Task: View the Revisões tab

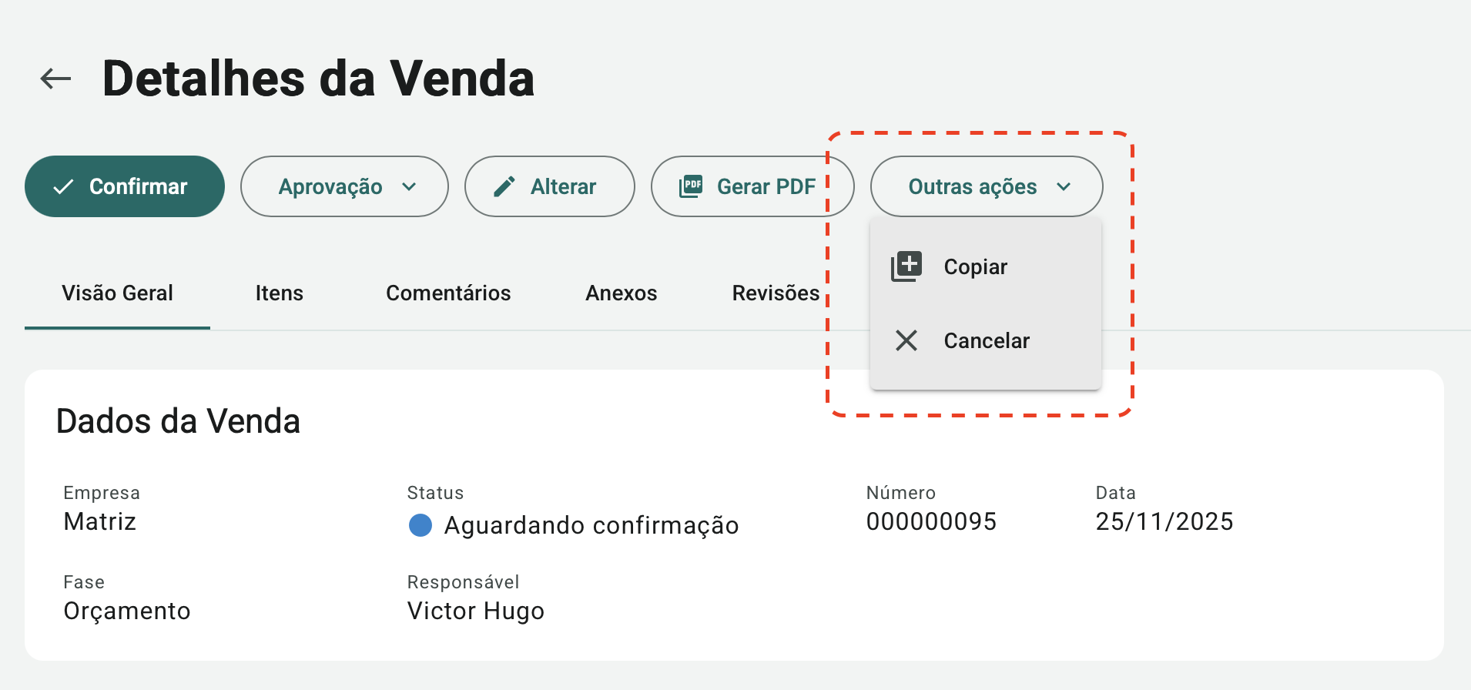Action: click(x=776, y=293)
